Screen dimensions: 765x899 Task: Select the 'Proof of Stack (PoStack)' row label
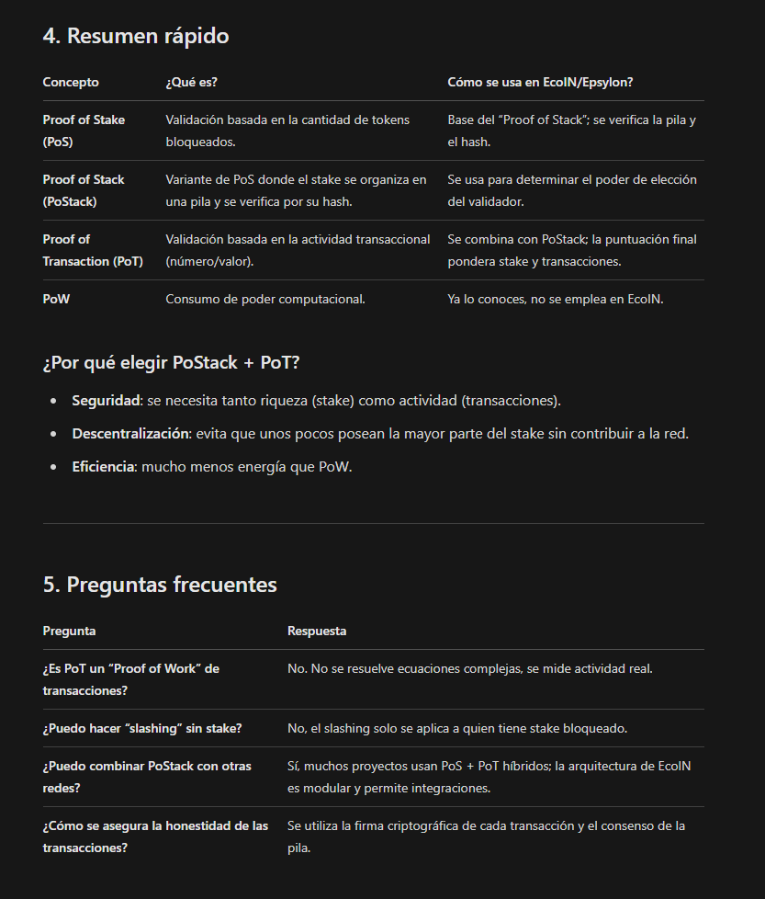pos(84,190)
